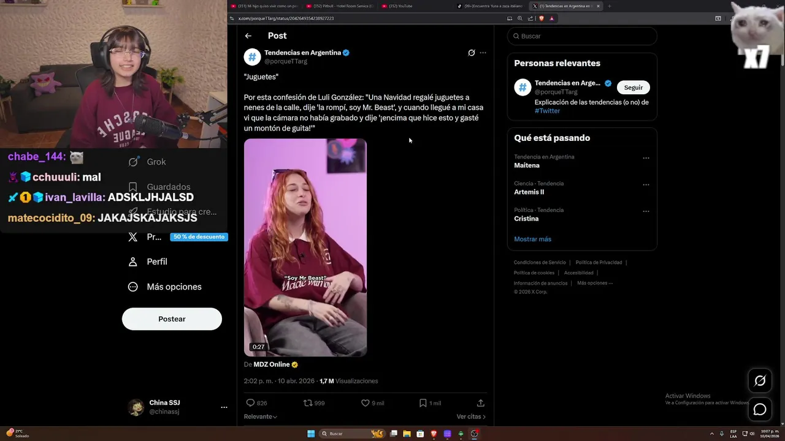Play the Soy Mr Beast video

coord(305,247)
